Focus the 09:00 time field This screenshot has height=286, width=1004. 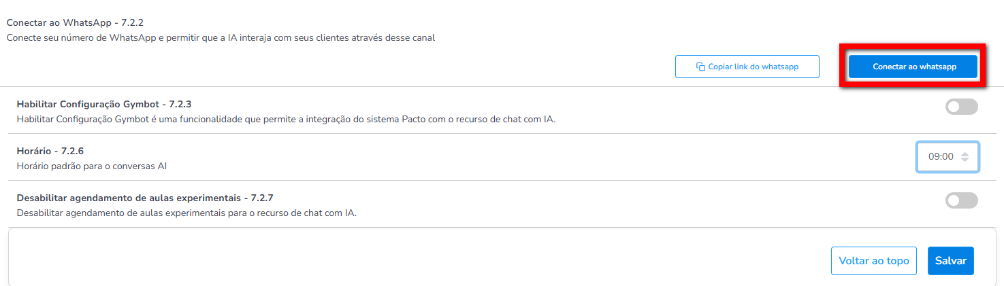[x=948, y=157]
